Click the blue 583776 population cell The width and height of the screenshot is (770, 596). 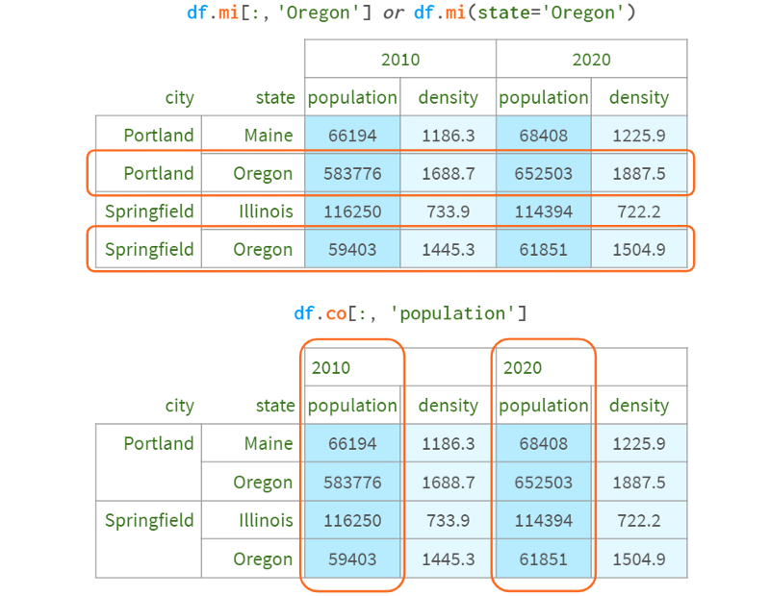pos(351,172)
